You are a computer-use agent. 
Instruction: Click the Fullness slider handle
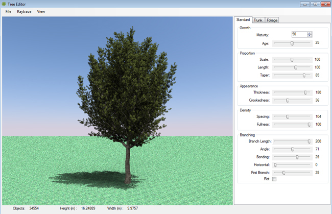pos(309,124)
